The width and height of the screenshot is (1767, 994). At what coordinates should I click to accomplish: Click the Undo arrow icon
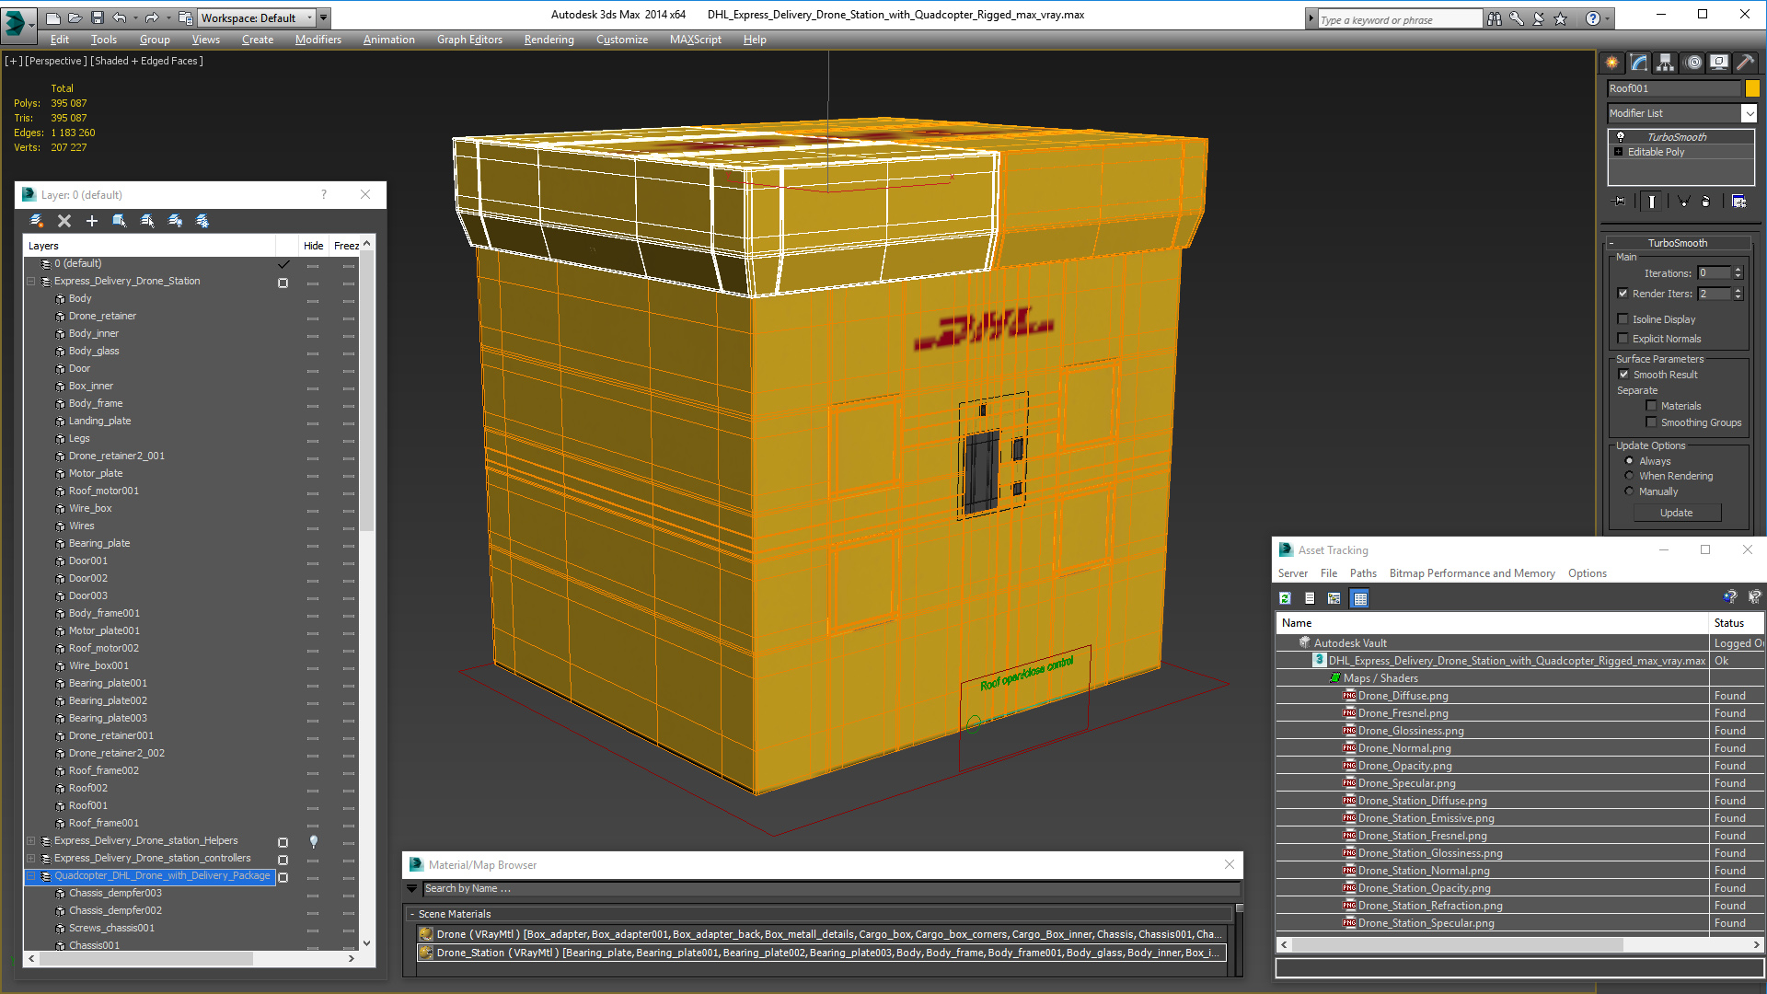pos(119,17)
